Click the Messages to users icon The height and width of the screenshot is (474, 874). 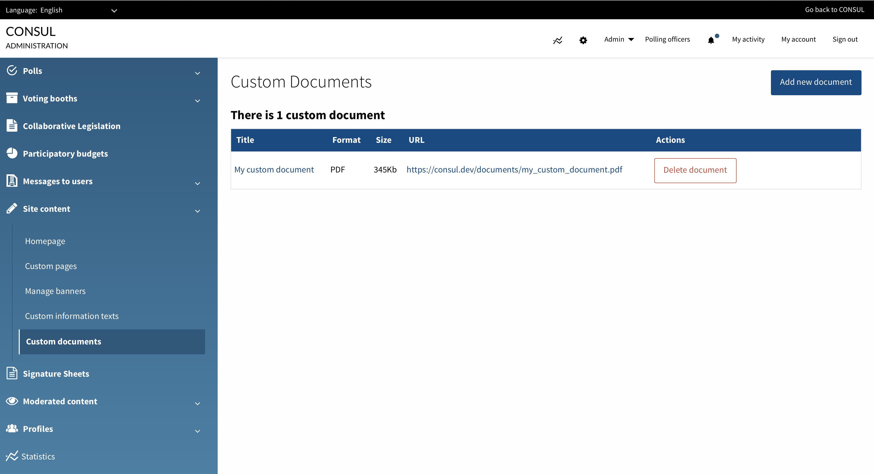coord(12,181)
